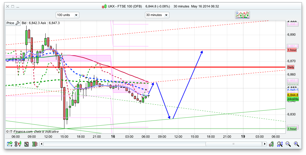Expand the 30 minutes timeframe dropdown
The width and height of the screenshot is (306, 155).
coord(157,15)
